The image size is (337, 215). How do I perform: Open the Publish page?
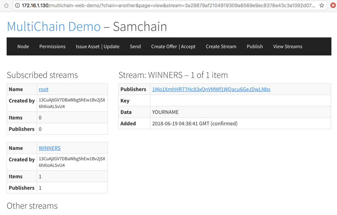(x=255, y=46)
